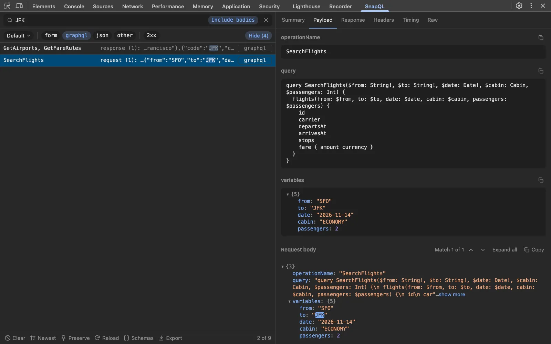
Task: Open the Raw tab
Action: (x=433, y=20)
